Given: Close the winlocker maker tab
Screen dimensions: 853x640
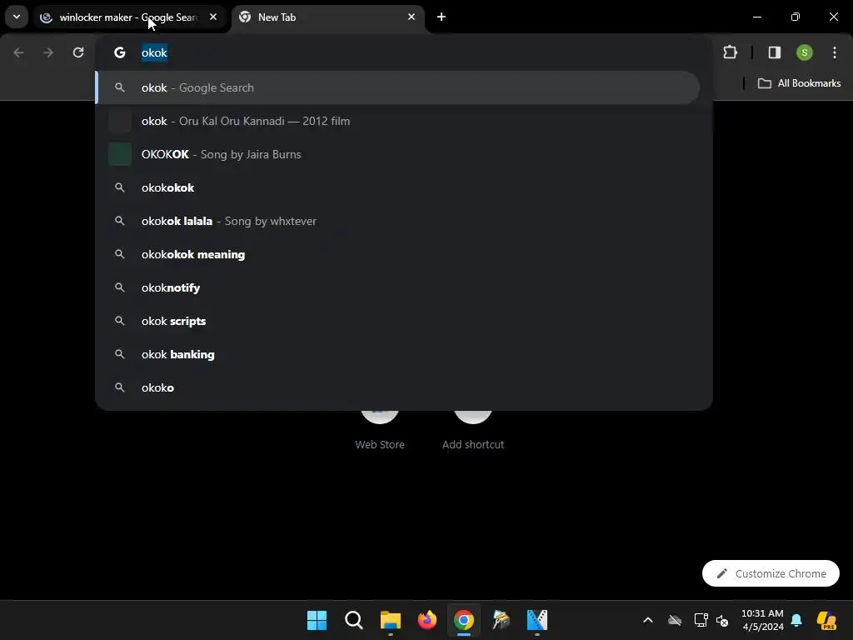Looking at the screenshot, I should pos(213,17).
